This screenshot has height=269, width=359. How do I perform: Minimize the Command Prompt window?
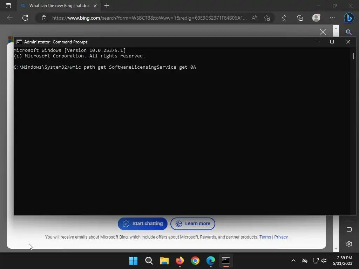(316, 42)
